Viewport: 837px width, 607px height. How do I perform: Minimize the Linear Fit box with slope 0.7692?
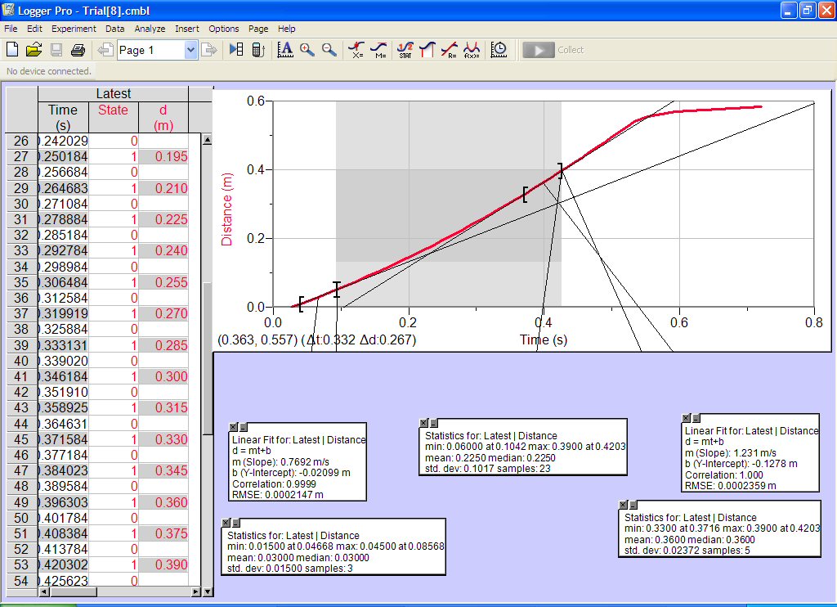coord(243,427)
